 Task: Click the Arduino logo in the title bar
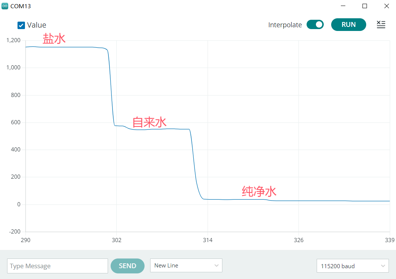[x=5, y=6]
